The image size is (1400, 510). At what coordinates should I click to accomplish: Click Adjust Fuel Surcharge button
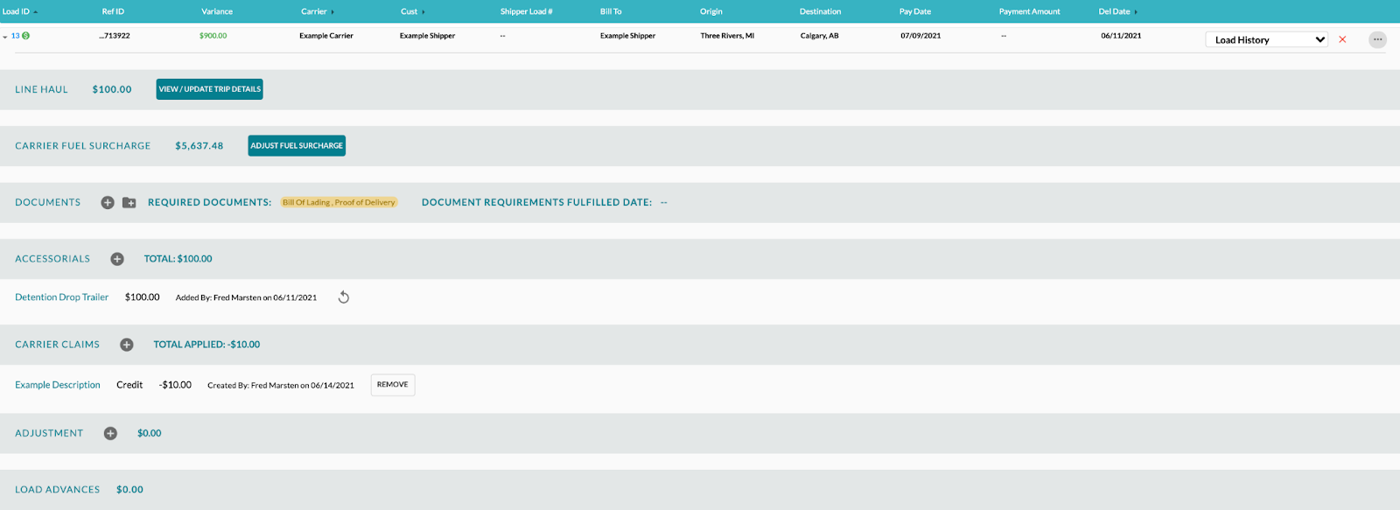tap(297, 146)
